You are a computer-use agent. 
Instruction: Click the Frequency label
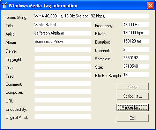(x=104, y=26)
